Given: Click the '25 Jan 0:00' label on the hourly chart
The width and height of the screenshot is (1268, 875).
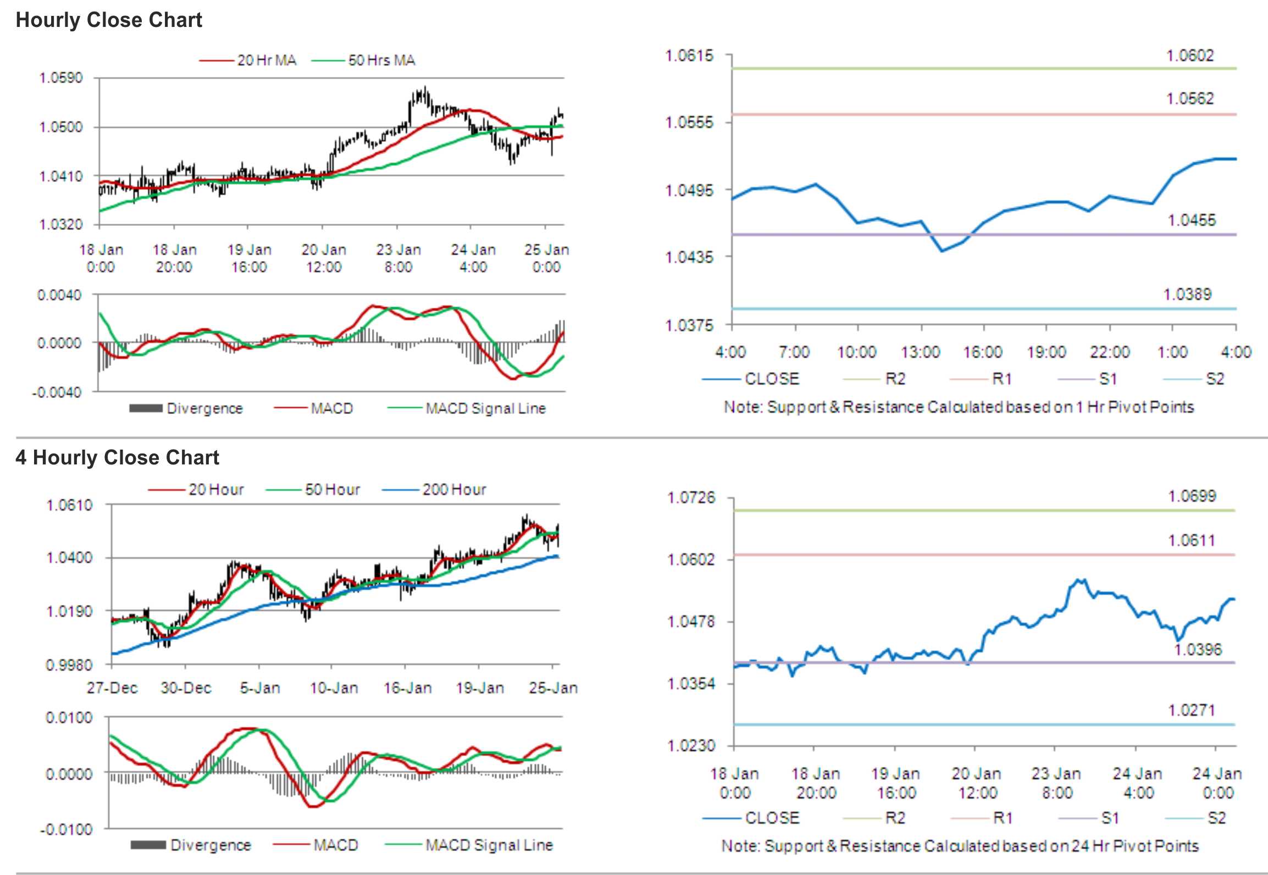Looking at the screenshot, I should tap(546, 258).
